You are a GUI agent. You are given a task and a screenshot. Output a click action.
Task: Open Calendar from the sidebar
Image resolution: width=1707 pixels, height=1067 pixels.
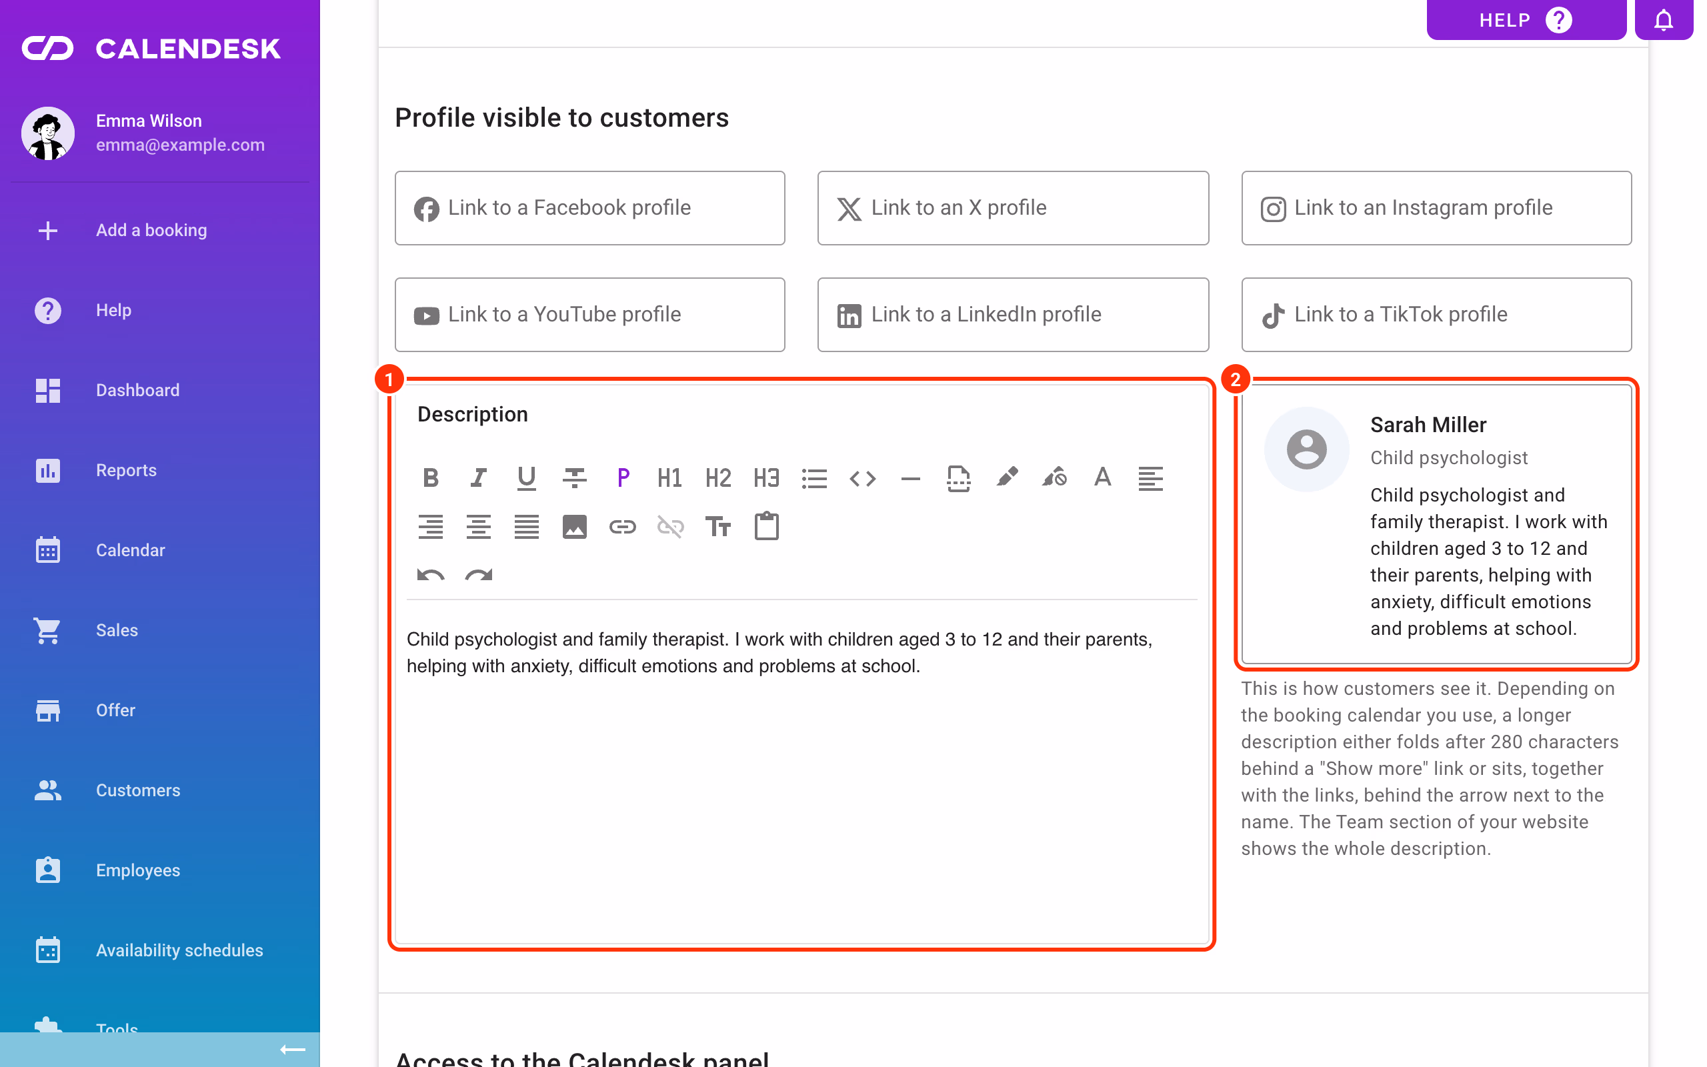(x=160, y=550)
